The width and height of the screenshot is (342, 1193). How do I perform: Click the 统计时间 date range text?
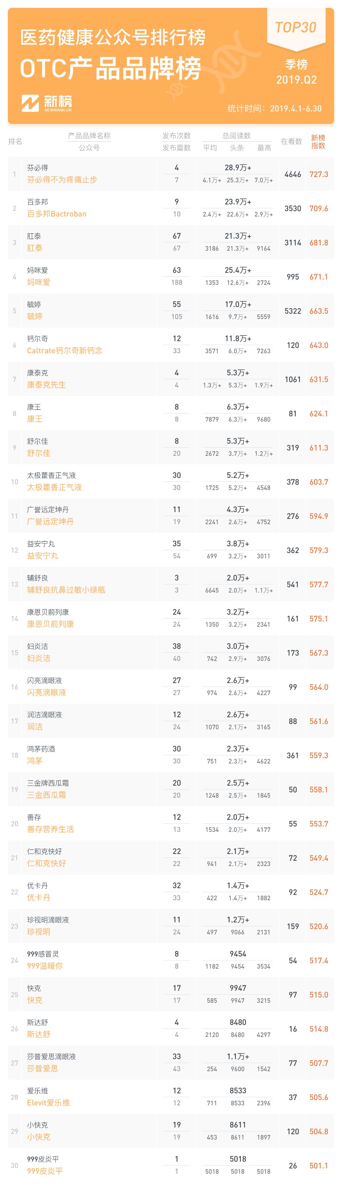tap(274, 108)
